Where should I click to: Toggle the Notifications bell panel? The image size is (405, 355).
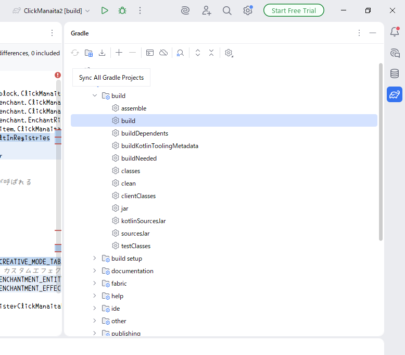point(395,32)
